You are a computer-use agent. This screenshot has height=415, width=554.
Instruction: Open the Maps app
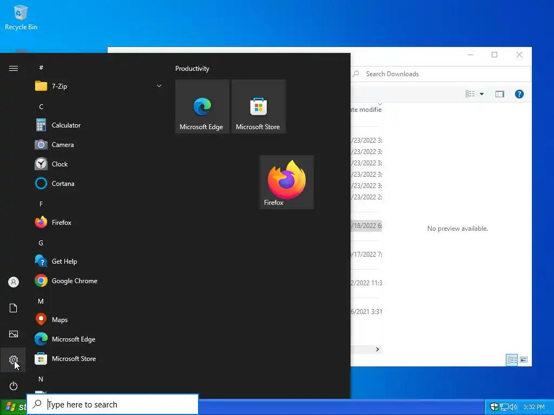(x=98, y=320)
